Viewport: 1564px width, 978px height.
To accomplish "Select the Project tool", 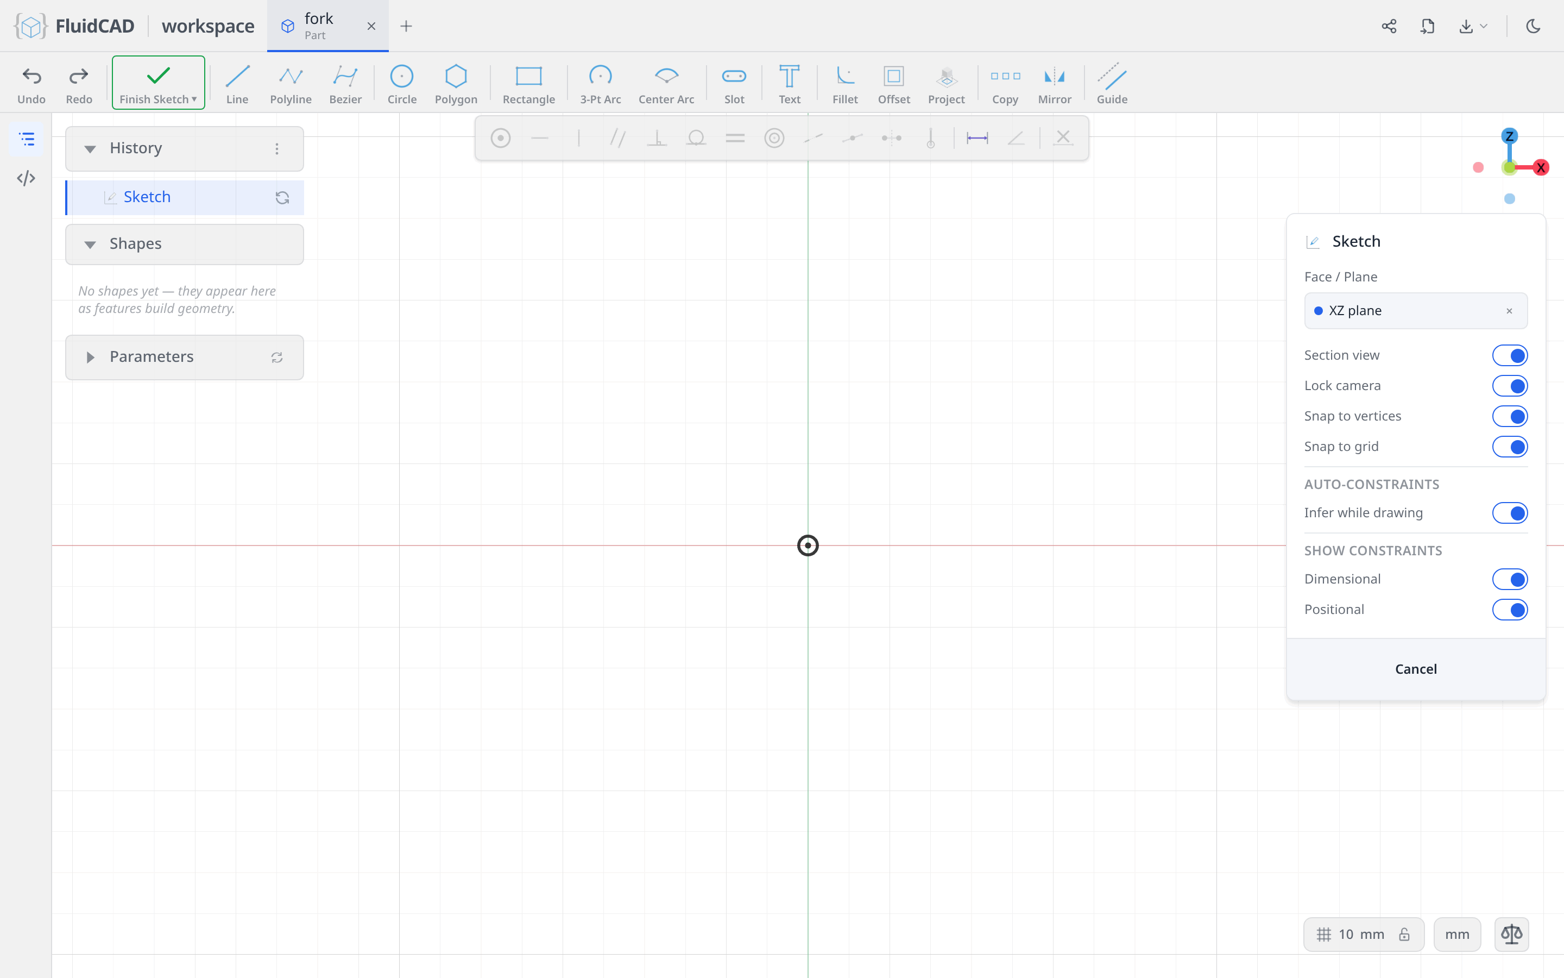I will pos(946,84).
